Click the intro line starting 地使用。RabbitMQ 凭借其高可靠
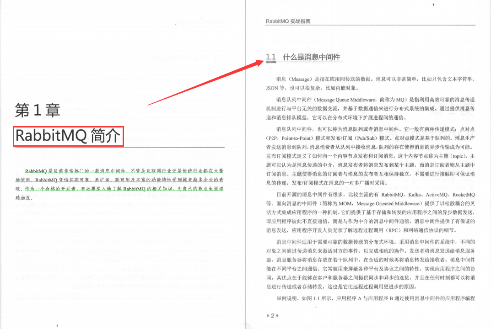This screenshot has height=329, width=491. click(119, 180)
